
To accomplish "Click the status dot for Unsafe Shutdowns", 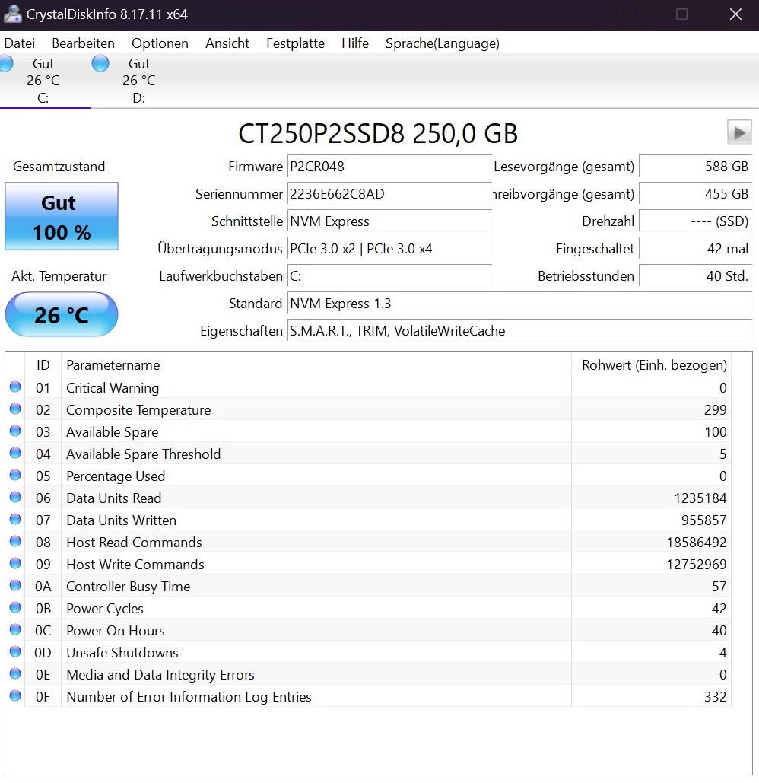I will click(x=15, y=651).
